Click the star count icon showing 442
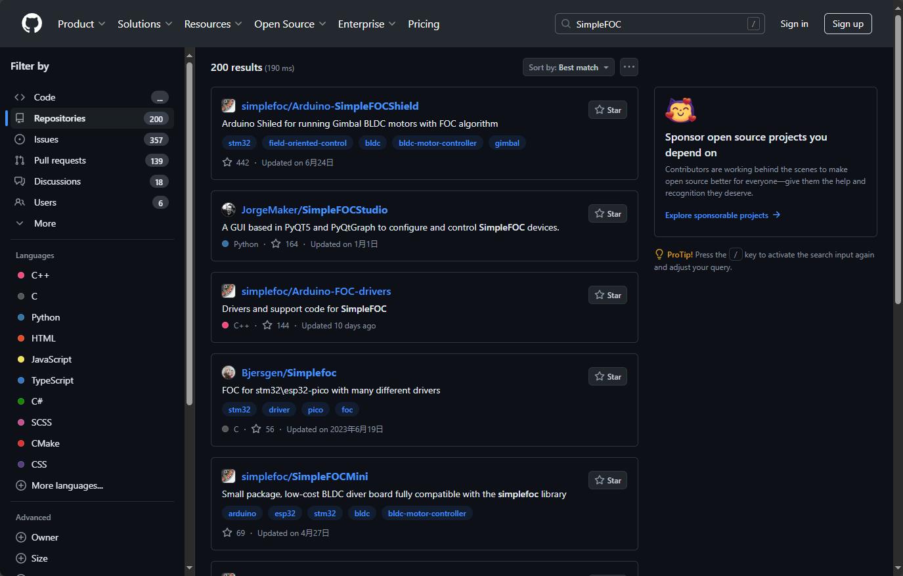This screenshot has width=903, height=576. (x=227, y=162)
